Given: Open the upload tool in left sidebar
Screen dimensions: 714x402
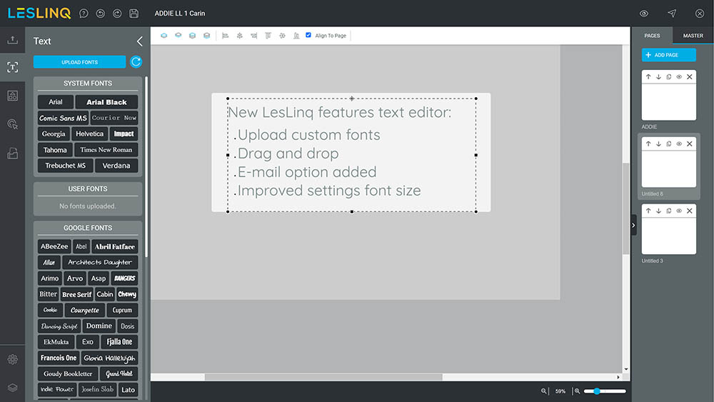Looking at the screenshot, I should pos(12,40).
